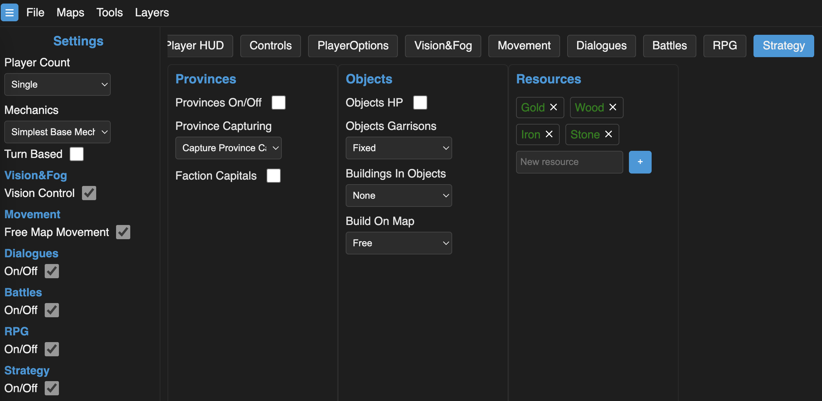
Task: Click the Dialogues sidebar heading link
Action: 31,253
